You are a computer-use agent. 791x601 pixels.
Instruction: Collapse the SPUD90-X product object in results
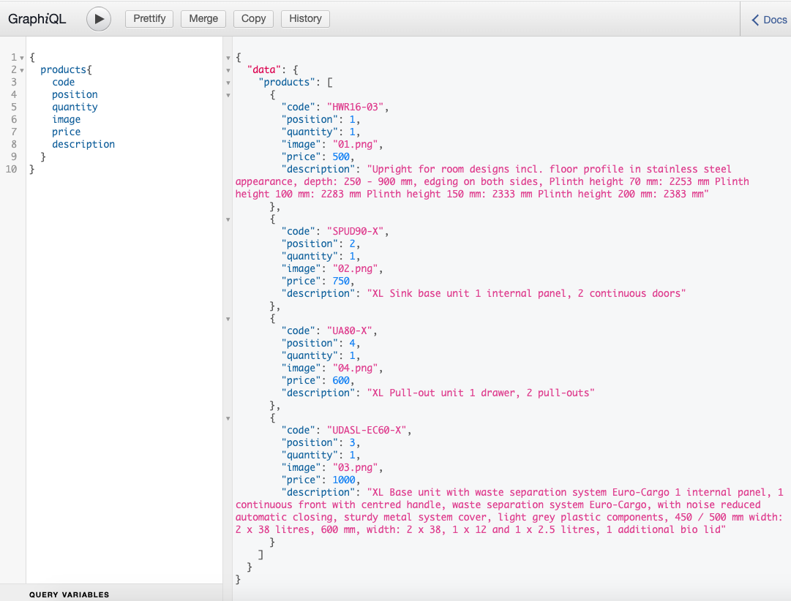(228, 219)
